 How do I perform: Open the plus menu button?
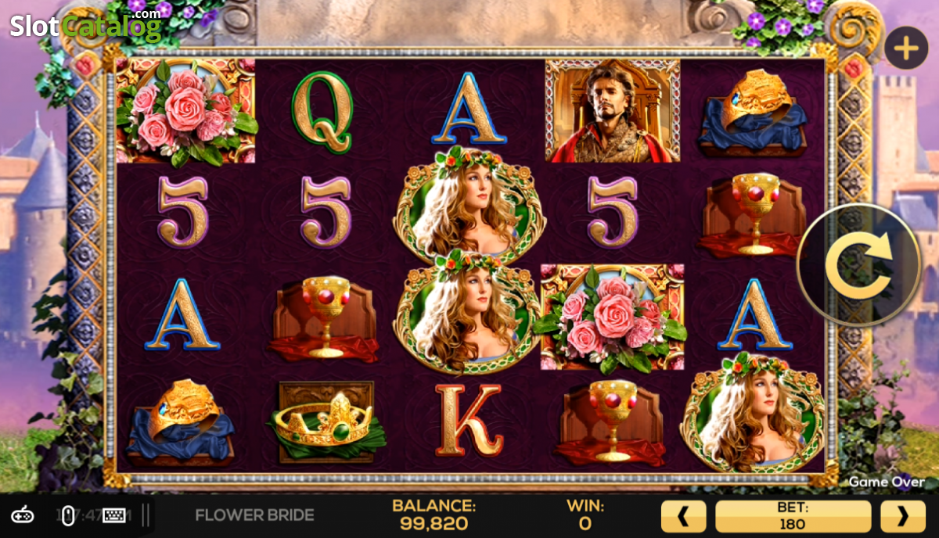point(906,48)
